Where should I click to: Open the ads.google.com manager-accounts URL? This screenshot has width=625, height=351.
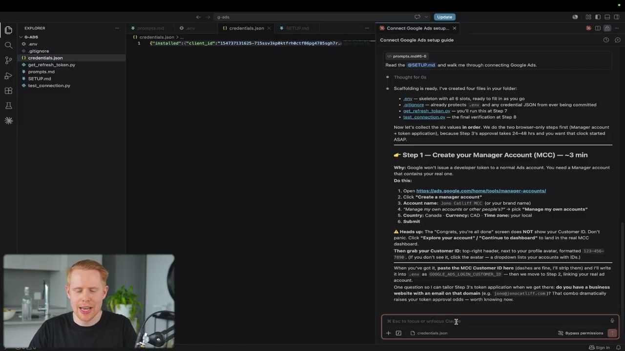click(481, 191)
